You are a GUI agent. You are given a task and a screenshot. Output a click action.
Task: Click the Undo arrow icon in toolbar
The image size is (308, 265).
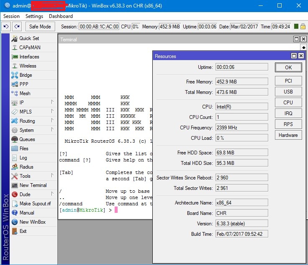click(x=6, y=26)
